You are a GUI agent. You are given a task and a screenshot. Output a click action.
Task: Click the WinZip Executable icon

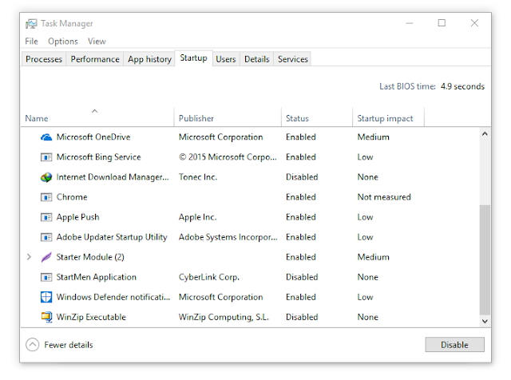click(x=46, y=317)
